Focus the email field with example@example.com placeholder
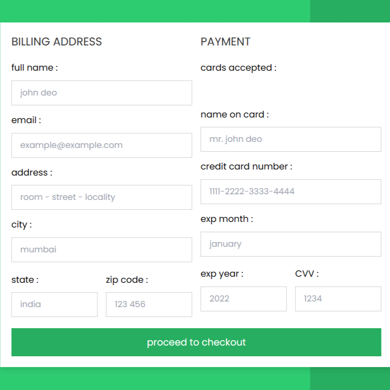The height and width of the screenshot is (390, 390). point(102,145)
